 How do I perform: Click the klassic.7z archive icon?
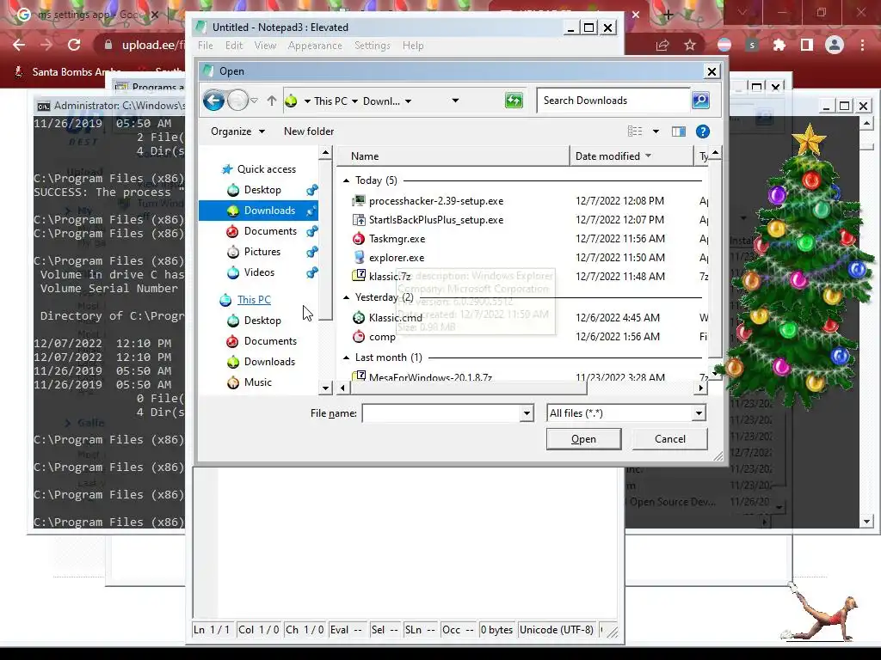[x=359, y=276]
